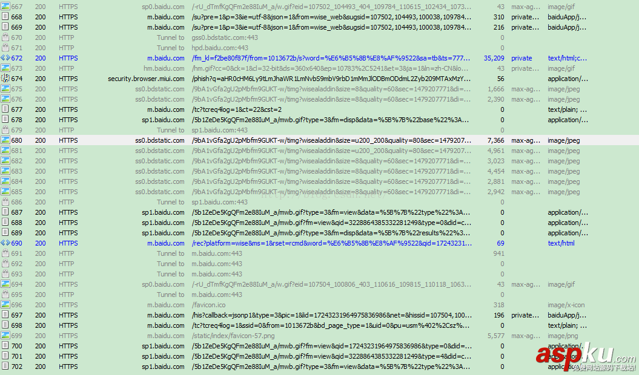Click the hm.baidu.com host in session 673
Screen dimensions: 639x375
[x=164, y=68]
